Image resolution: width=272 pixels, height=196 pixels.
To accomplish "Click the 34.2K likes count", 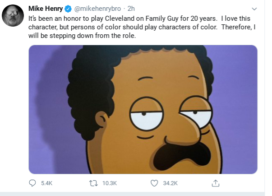I will click(x=170, y=183).
